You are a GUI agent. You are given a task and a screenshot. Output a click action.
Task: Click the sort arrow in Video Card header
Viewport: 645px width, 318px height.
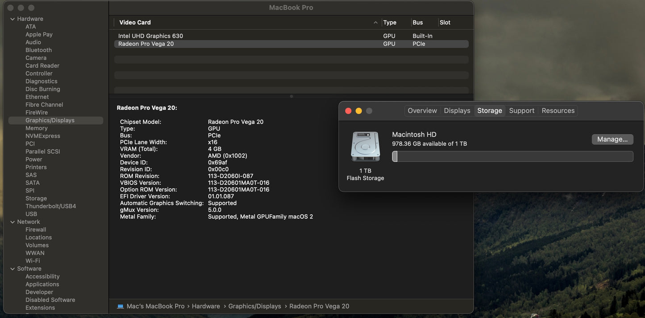click(375, 23)
